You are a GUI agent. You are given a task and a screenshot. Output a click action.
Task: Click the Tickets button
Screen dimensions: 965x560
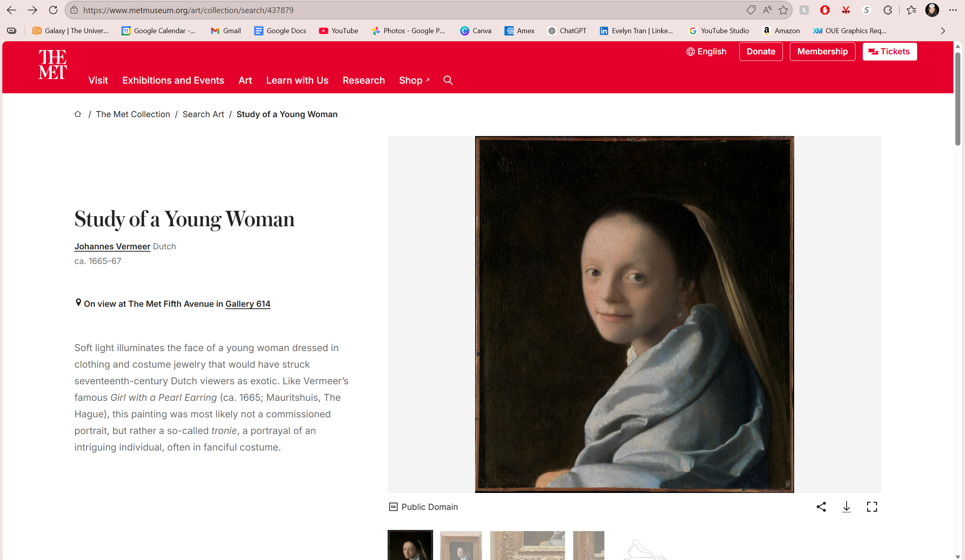(889, 52)
